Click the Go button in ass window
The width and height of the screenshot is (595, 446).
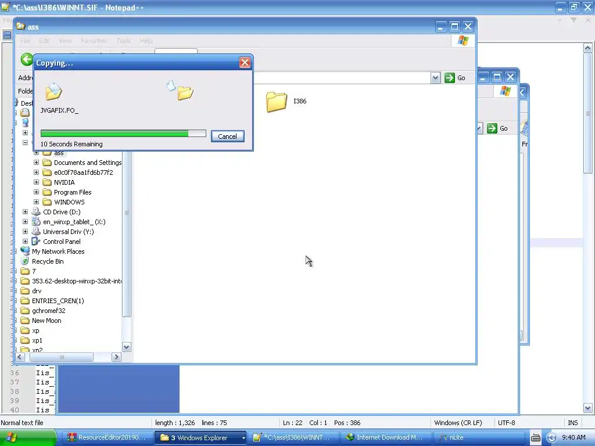pos(455,78)
